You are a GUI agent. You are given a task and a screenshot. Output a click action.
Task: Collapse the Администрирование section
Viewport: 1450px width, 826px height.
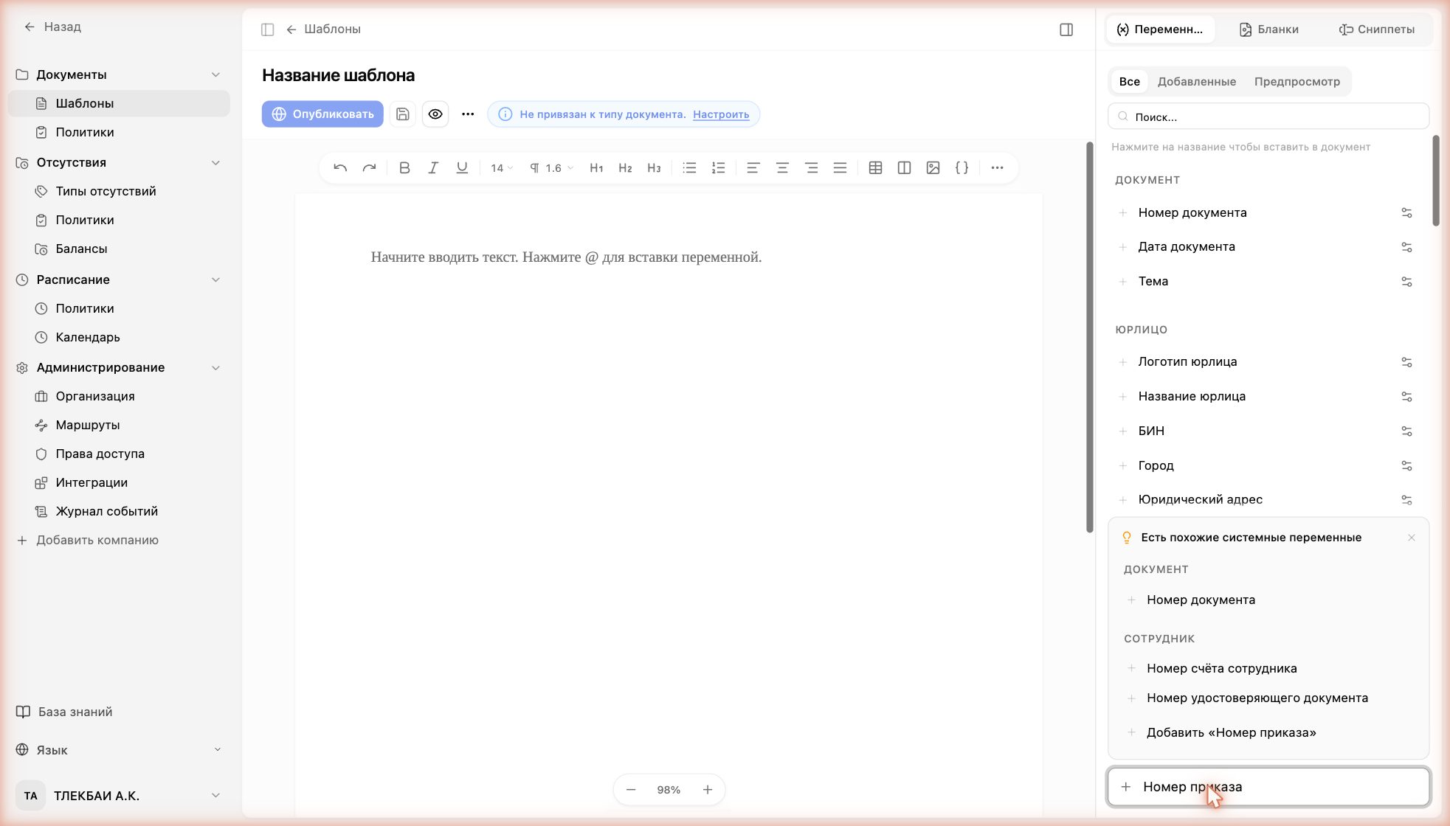215,367
